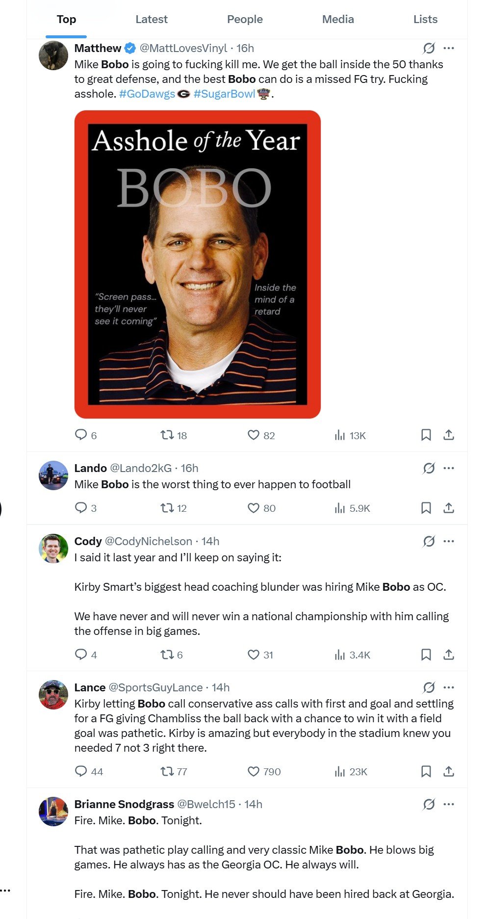
Task: Reply to Matthew's tweet
Action: click(x=81, y=435)
